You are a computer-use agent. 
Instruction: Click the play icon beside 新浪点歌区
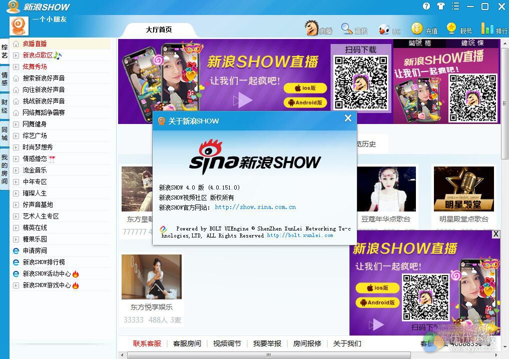[16, 55]
